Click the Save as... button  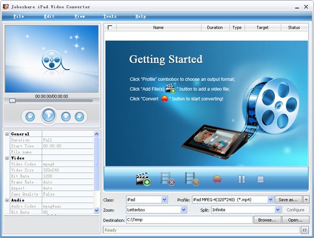pos(288,200)
